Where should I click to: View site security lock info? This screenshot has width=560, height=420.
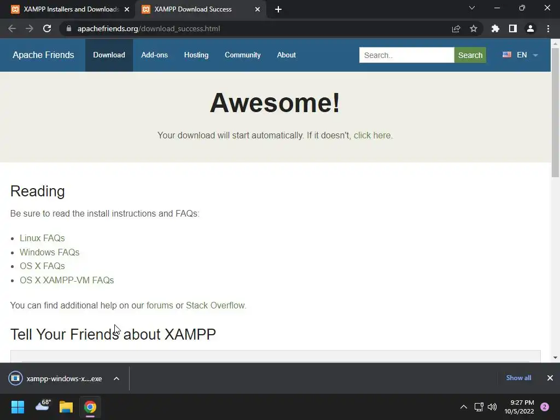(69, 28)
